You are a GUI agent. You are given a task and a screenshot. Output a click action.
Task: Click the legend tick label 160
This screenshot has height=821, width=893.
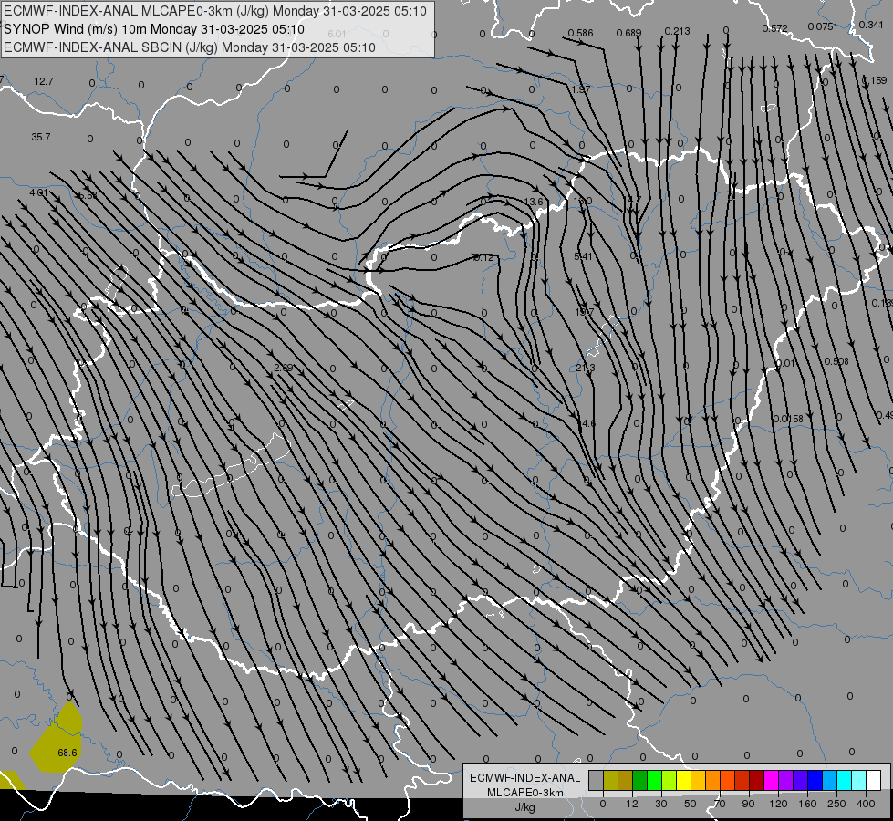[807, 804]
